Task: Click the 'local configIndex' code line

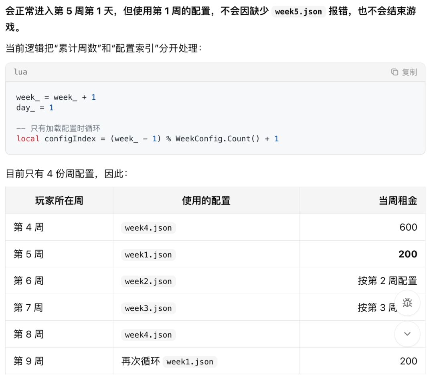Action: pyautogui.click(x=148, y=139)
